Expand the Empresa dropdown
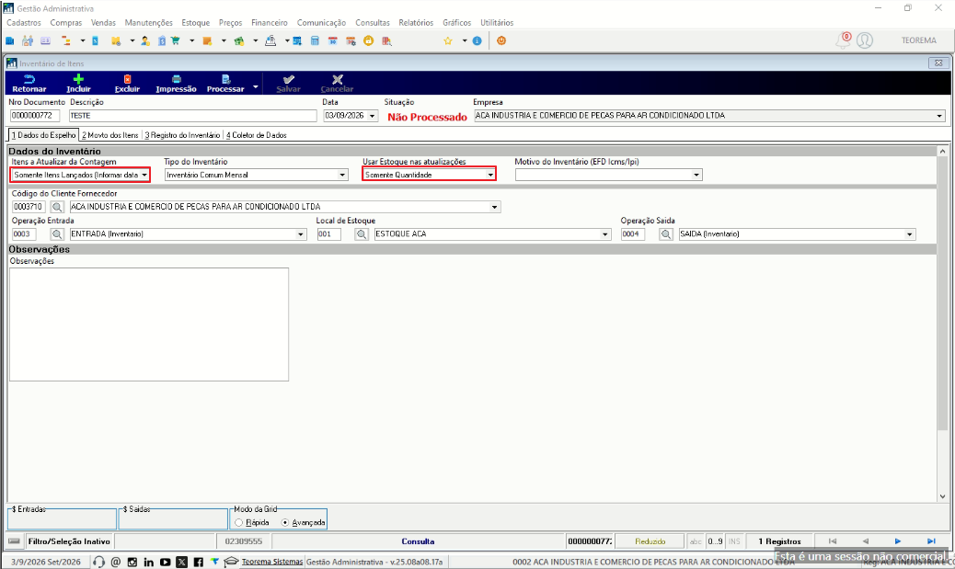This screenshot has width=955, height=569. point(939,116)
